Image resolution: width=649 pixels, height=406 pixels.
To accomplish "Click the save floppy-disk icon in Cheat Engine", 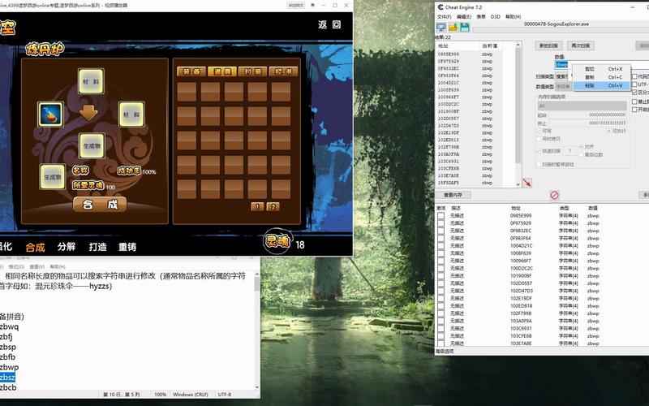I will click(x=464, y=28).
